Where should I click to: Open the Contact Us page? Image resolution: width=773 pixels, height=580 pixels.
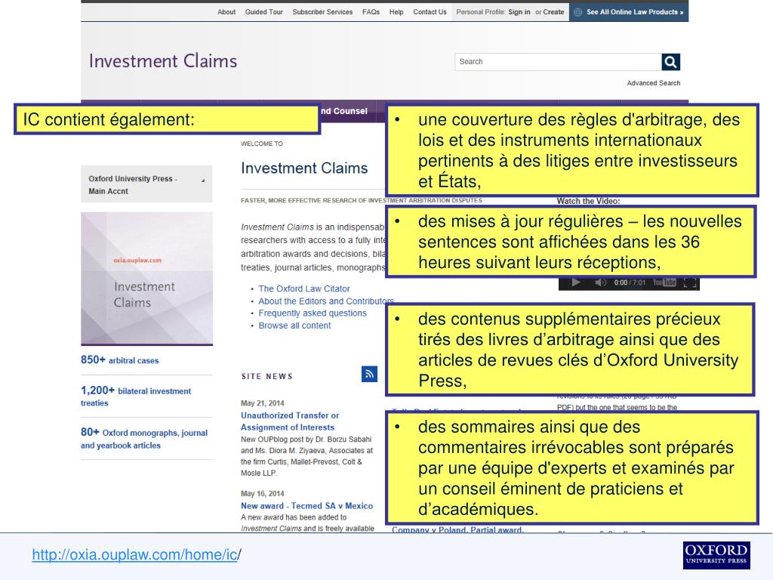pyautogui.click(x=430, y=12)
